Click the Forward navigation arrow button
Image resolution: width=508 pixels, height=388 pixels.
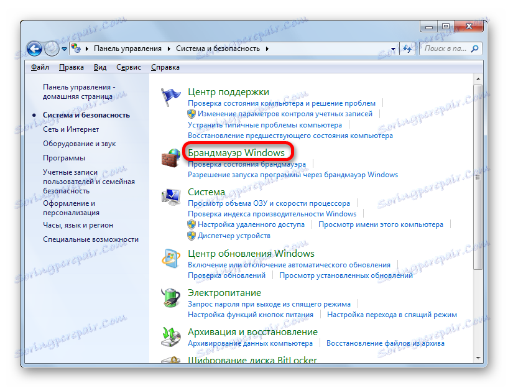[52, 49]
